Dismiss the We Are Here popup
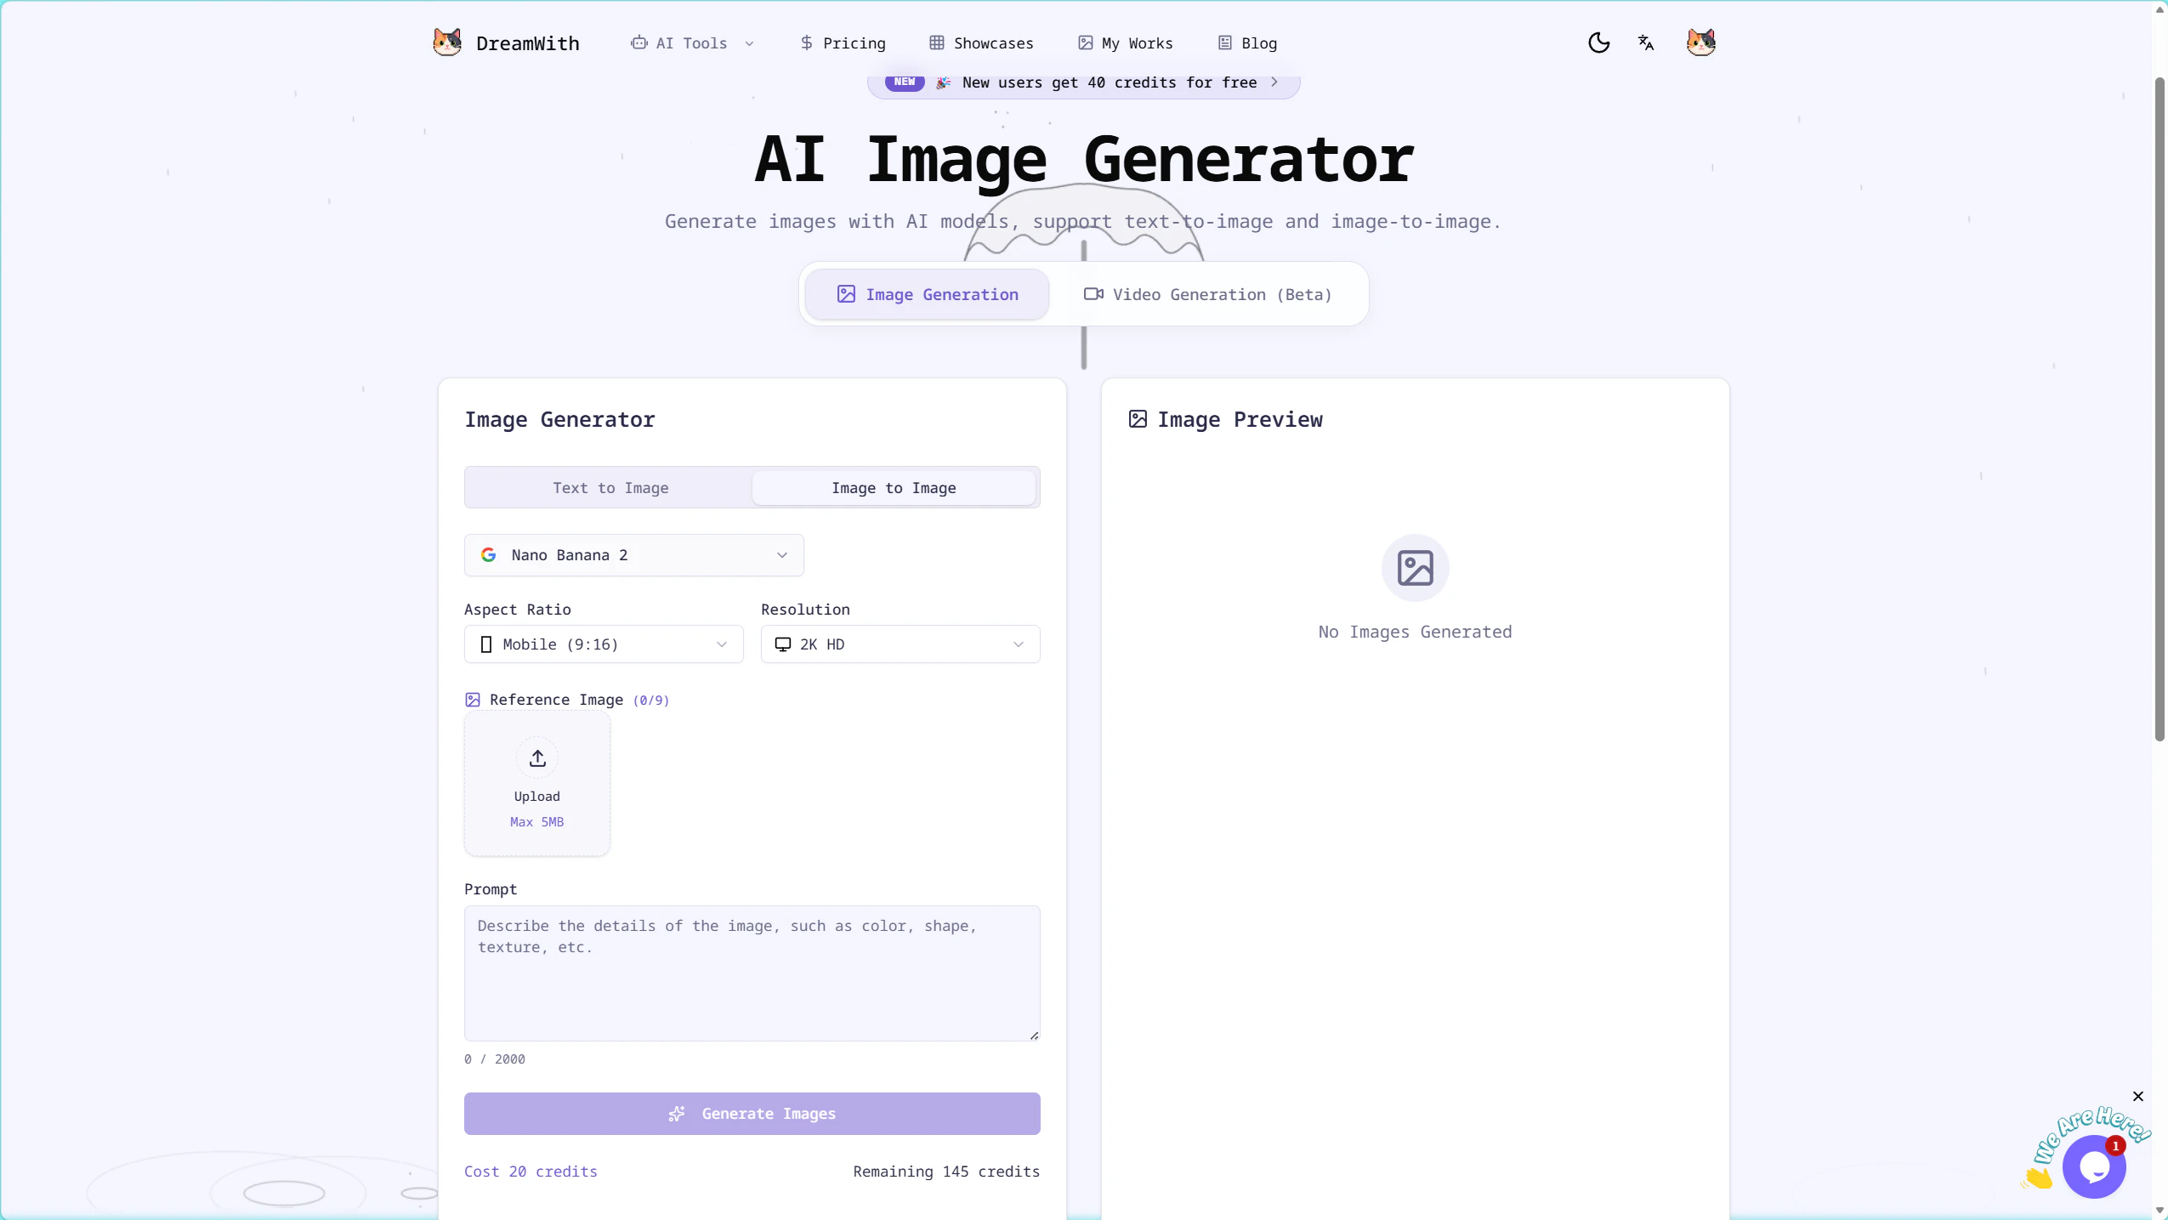Viewport: 2168px width, 1220px height. point(2137,1096)
